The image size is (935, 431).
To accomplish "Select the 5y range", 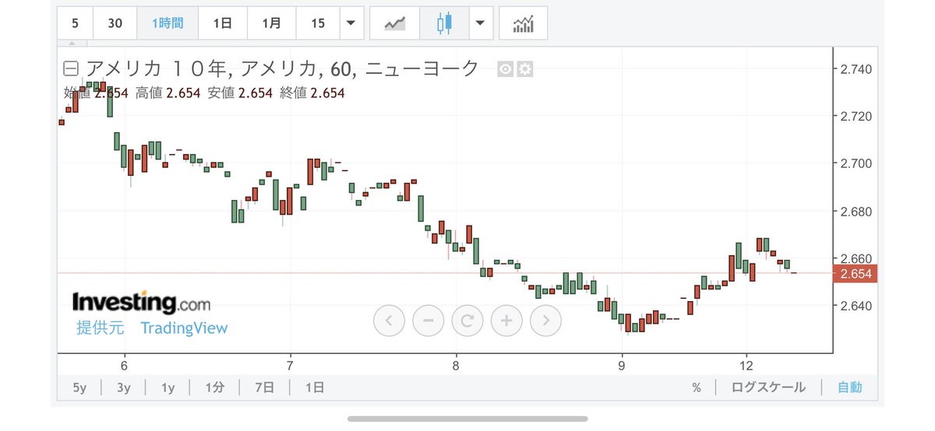I will pos(79,387).
